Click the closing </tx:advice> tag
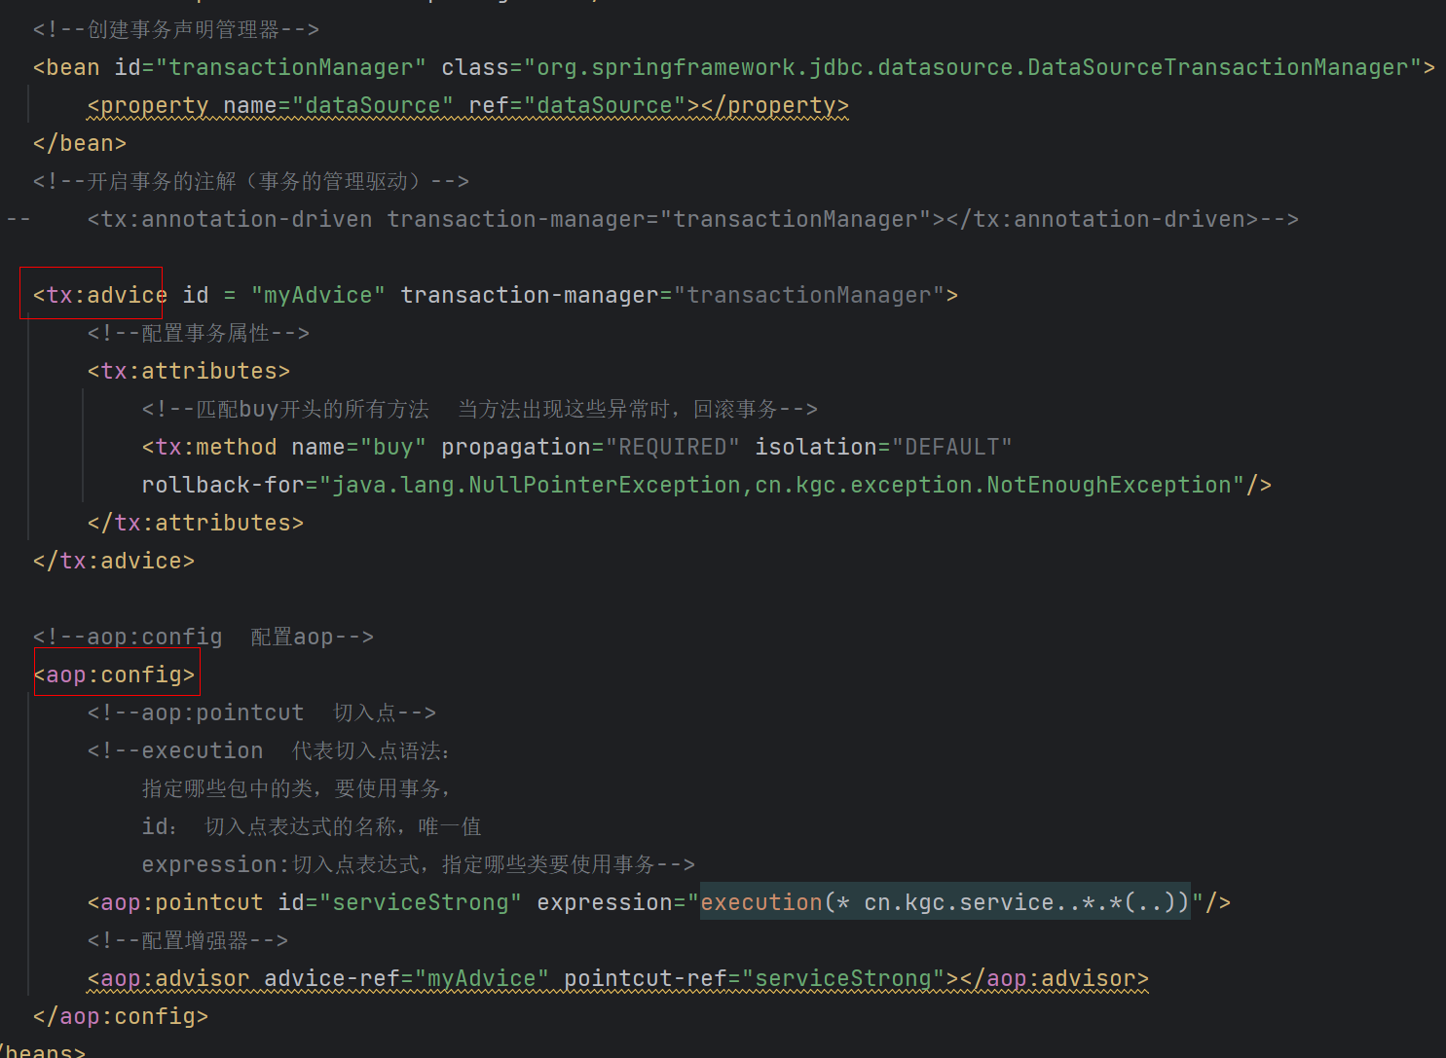The image size is (1446, 1058). (114, 561)
